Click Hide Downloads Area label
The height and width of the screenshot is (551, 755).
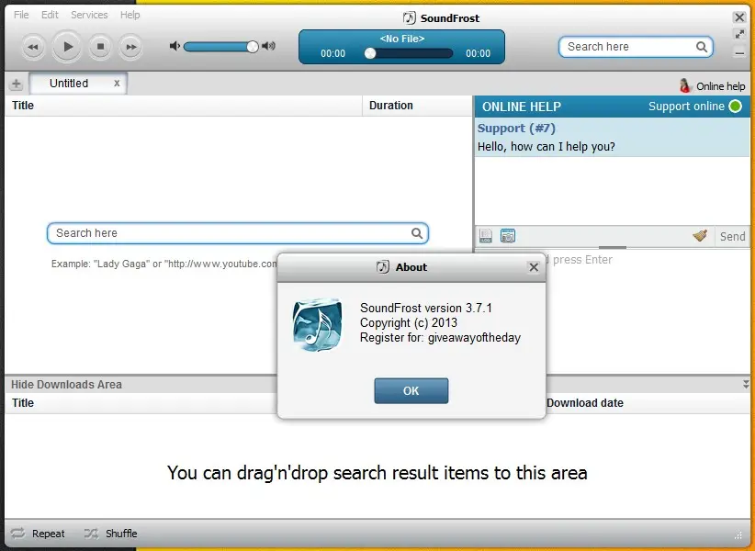point(66,385)
